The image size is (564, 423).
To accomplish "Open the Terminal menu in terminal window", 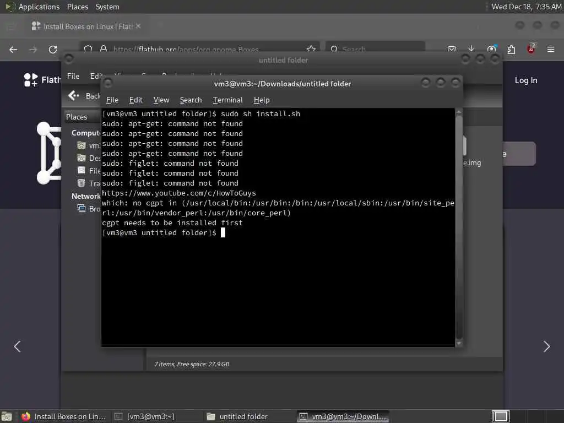I will [x=227, y=100].
